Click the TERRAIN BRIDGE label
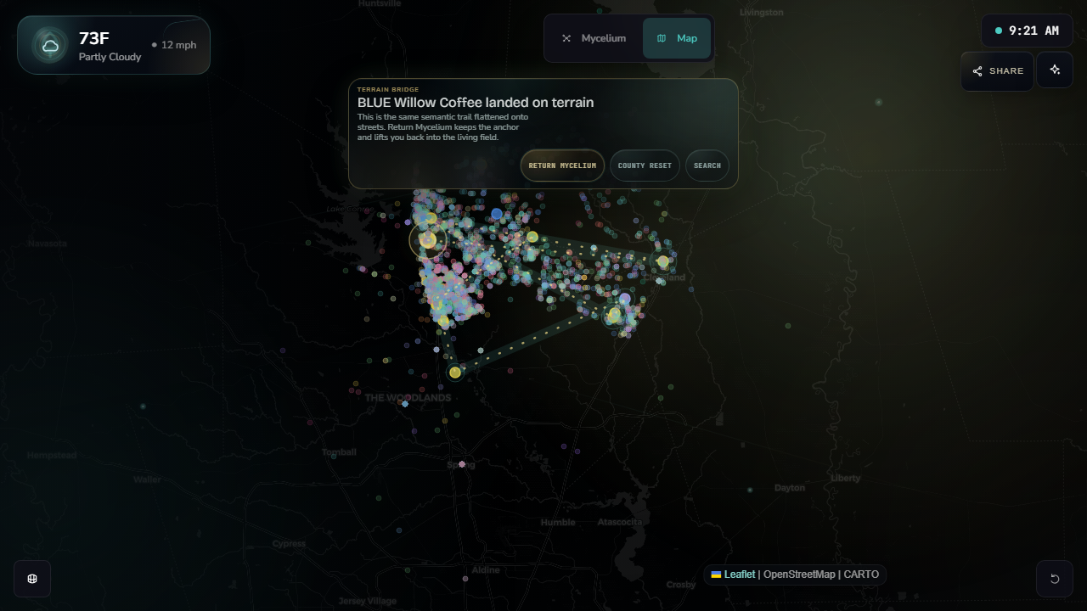This screenshot has height=611, width=1087. 387,89
